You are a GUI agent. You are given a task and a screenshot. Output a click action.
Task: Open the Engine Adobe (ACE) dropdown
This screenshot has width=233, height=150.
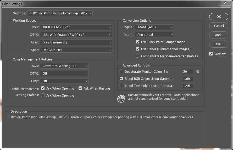click(x=154, y=27)
